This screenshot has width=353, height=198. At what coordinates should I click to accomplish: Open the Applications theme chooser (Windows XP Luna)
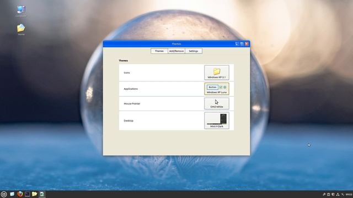coord(217,89)
